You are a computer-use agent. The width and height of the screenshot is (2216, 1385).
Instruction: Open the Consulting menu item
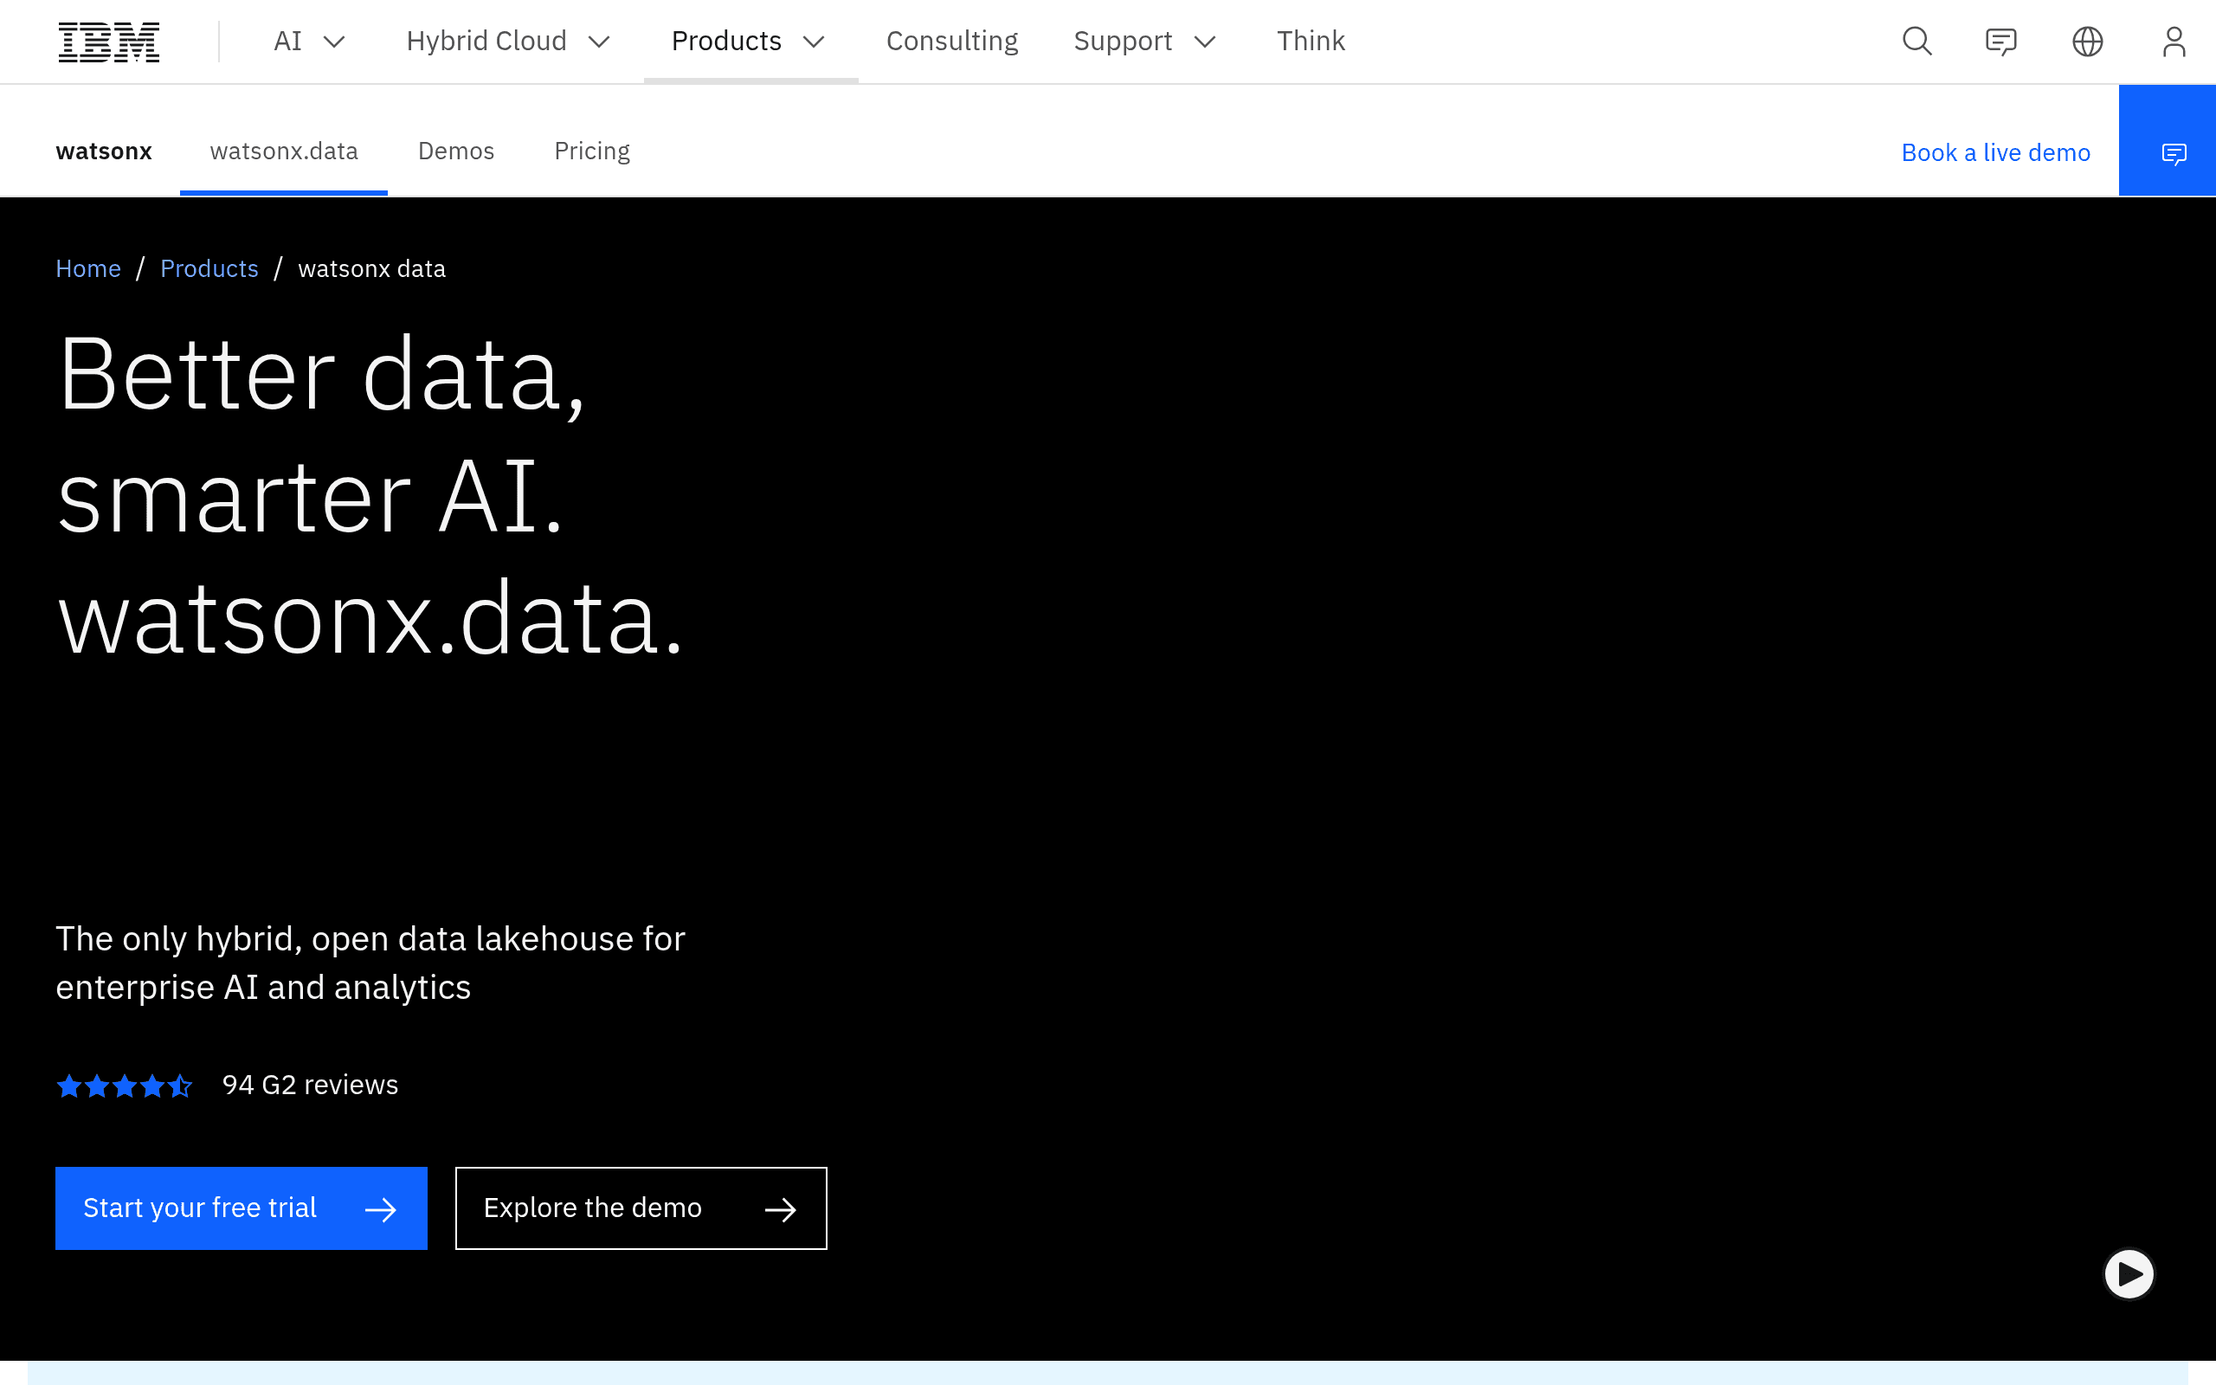pyautogui.click(x=951, y=42)
